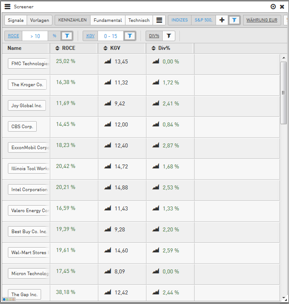Sort by KGV column arrows

[x=105, y=48]
